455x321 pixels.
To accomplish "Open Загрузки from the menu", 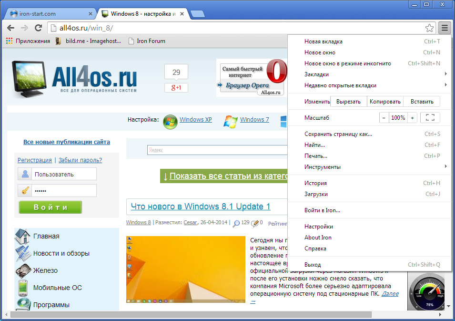I will pos(369,194).
